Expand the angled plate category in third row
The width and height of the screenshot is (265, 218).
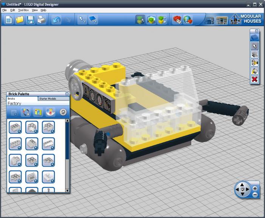pos(48,160)
